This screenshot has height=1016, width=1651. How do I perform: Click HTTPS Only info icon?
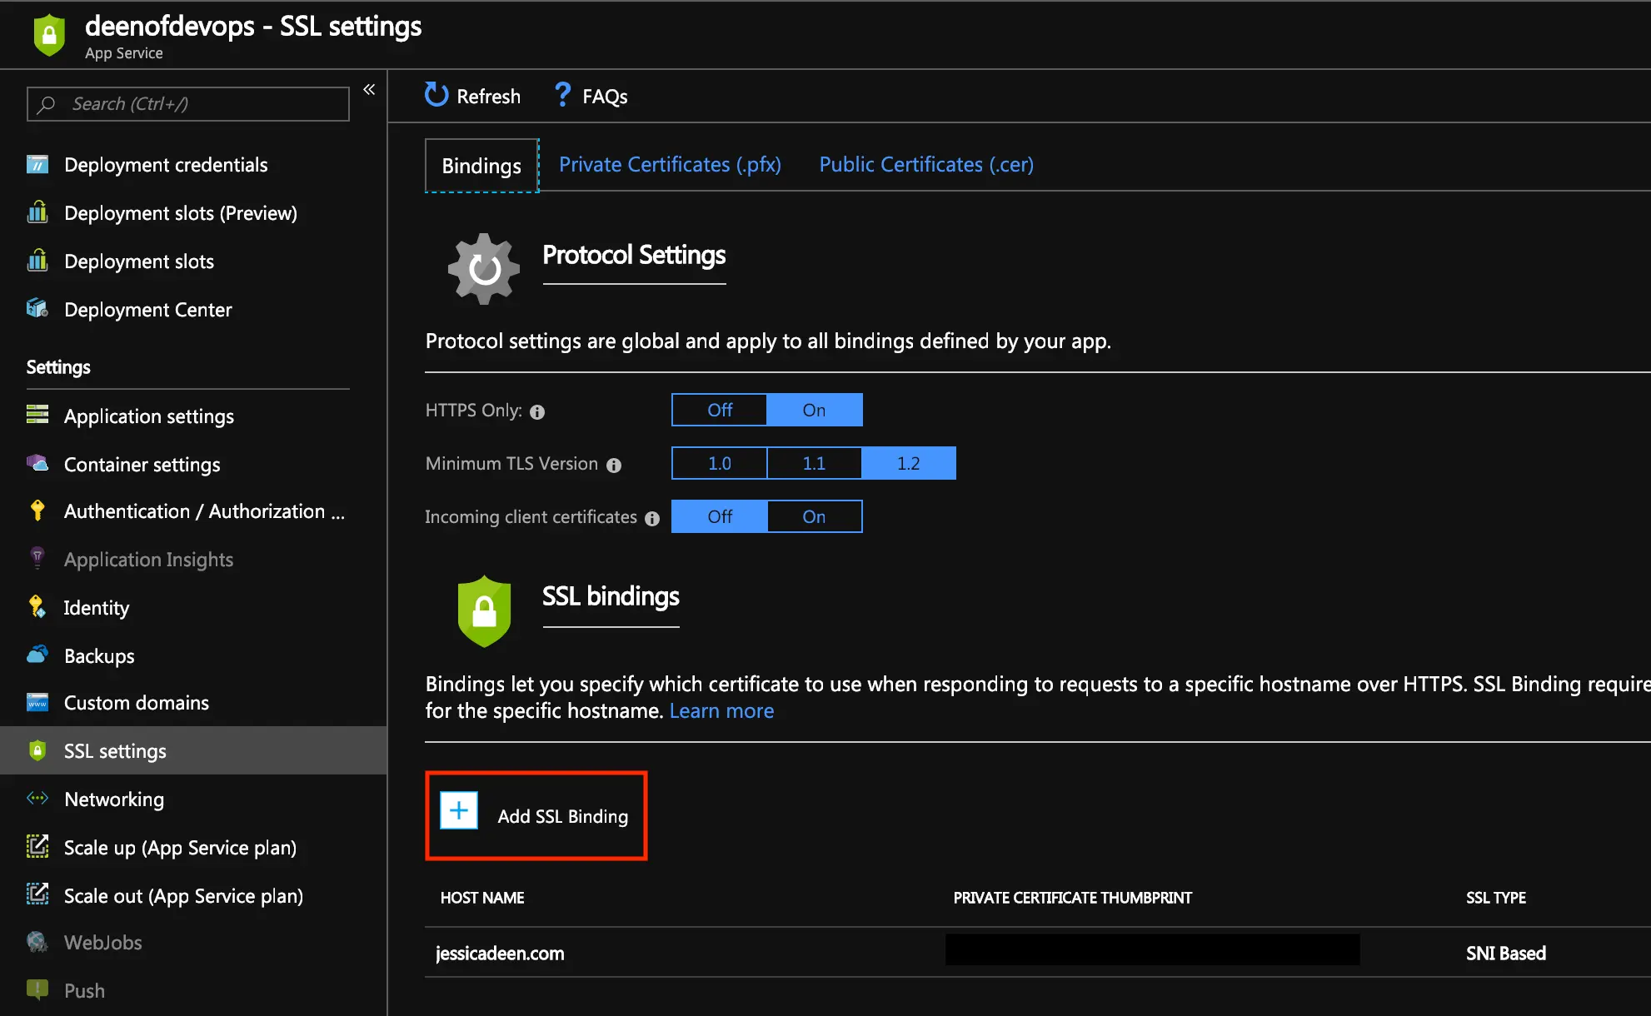coord(537,411)
